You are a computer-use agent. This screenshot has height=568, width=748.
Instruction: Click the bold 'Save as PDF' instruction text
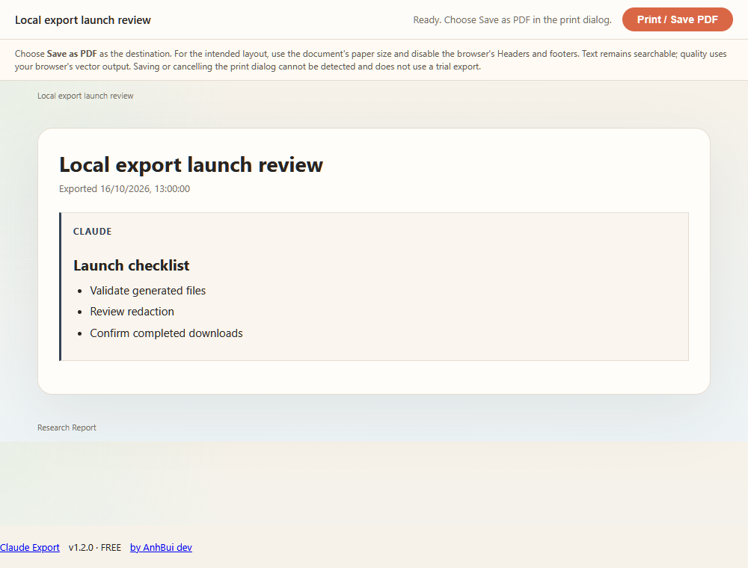pyautogui.click(x=72, y=54)
